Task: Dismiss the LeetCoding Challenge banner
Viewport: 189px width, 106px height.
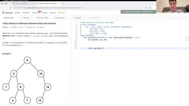Action: (x=154, y=12)
